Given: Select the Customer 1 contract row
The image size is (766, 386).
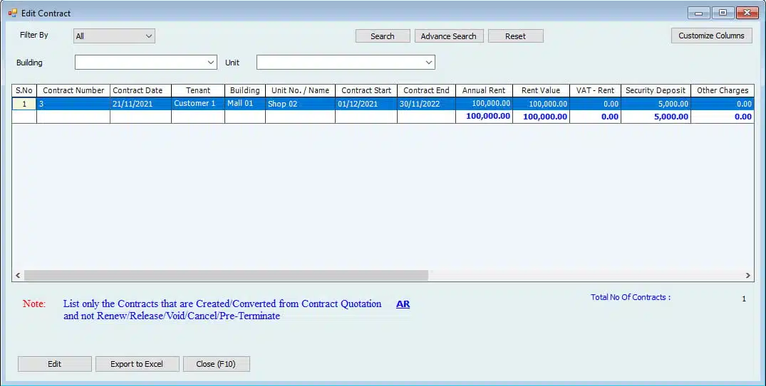Looking at the screenshot, I should [195, 104].
